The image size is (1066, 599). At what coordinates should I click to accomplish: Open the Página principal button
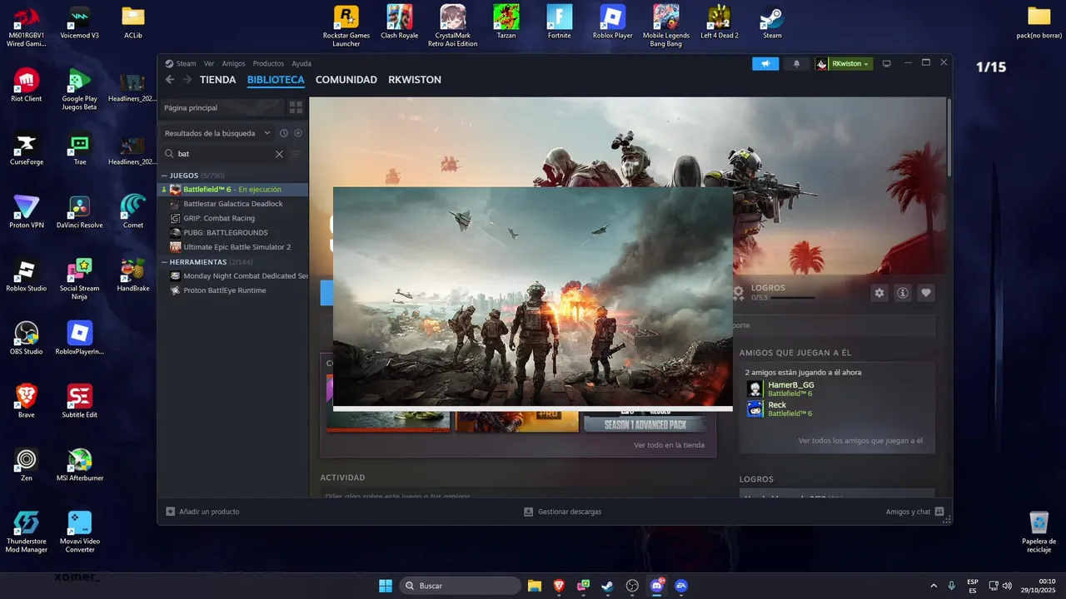pos(221,107)
